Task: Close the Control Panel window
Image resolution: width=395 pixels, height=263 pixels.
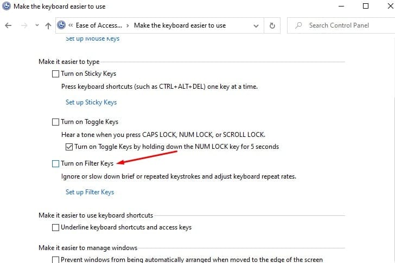Action: click(x=390, y=6)
